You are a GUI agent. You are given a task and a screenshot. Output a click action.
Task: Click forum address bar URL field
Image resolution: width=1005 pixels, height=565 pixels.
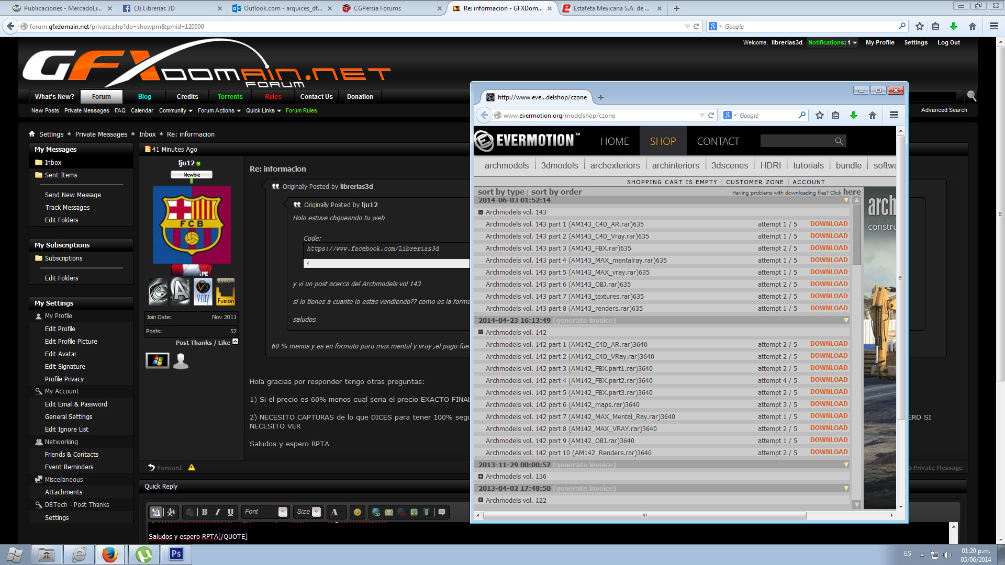356,26
